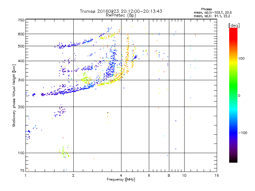Select the 'Phases' header label
This screenshot has width=255, height=191.
point(206,9)
